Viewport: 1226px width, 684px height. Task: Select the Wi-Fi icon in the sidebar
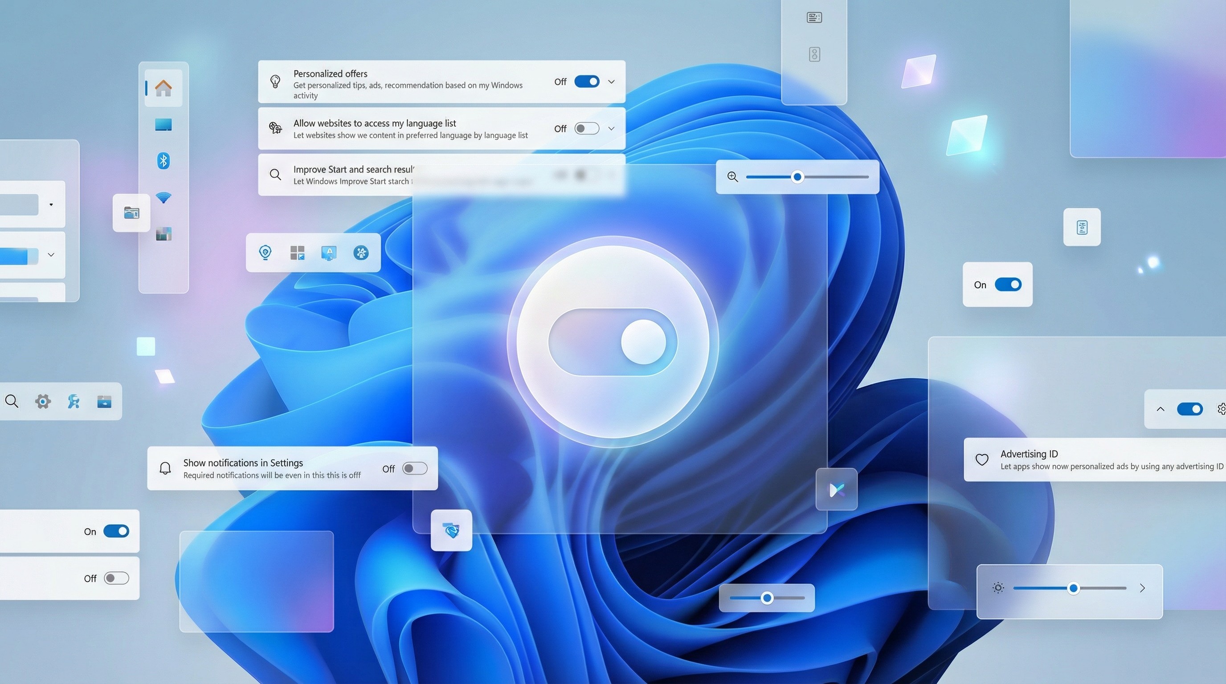point(164,198)
